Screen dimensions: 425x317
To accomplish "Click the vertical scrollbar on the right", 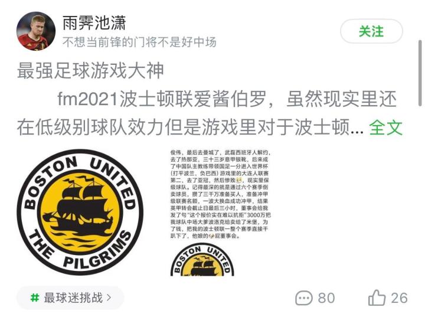I will (420, 73).
